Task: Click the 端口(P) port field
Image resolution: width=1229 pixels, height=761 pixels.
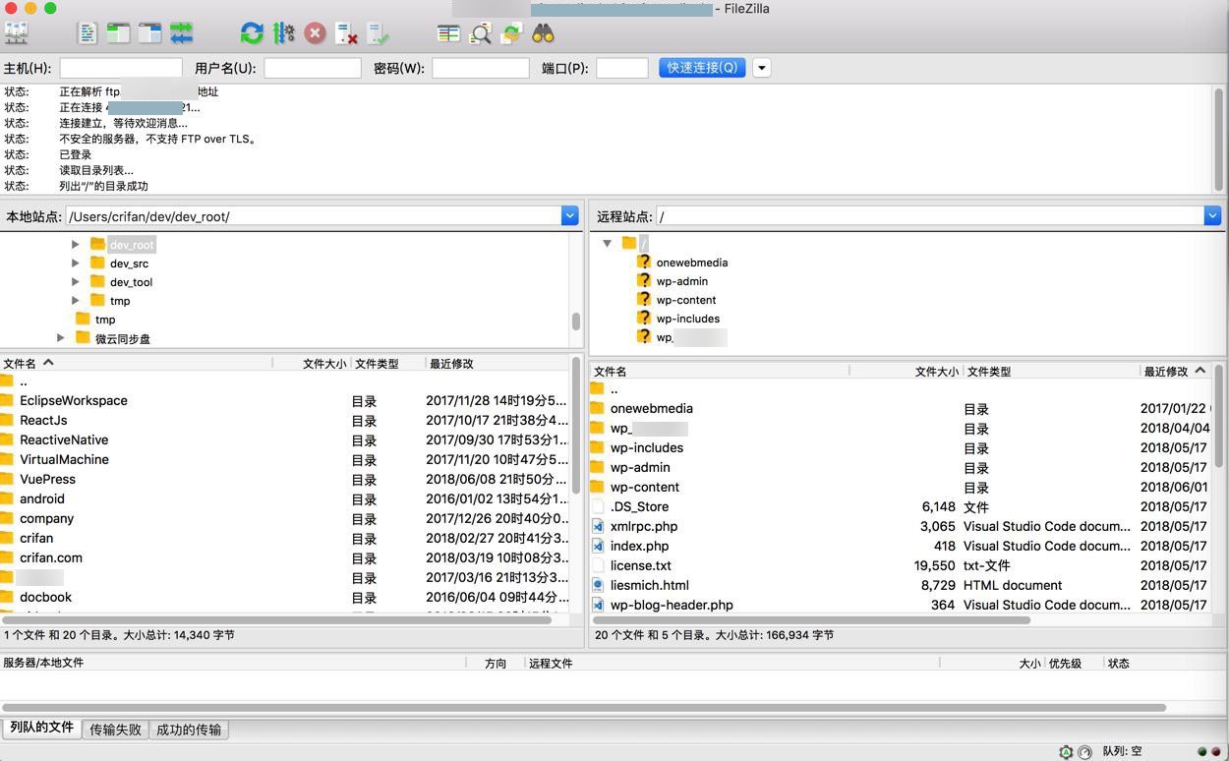Action: [622, 68]
